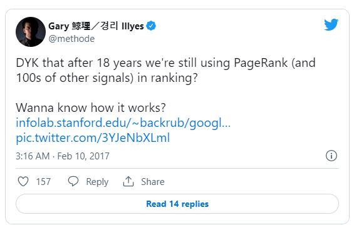
Task: Click the Twitter bird logo
Action: [x=331, y=24]
